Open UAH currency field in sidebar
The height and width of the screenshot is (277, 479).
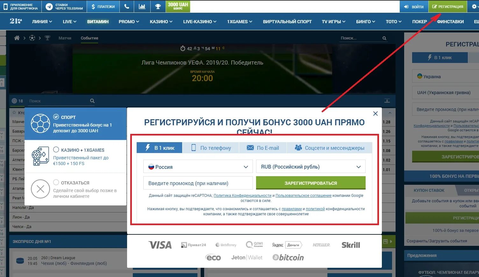tap(445, 93)
